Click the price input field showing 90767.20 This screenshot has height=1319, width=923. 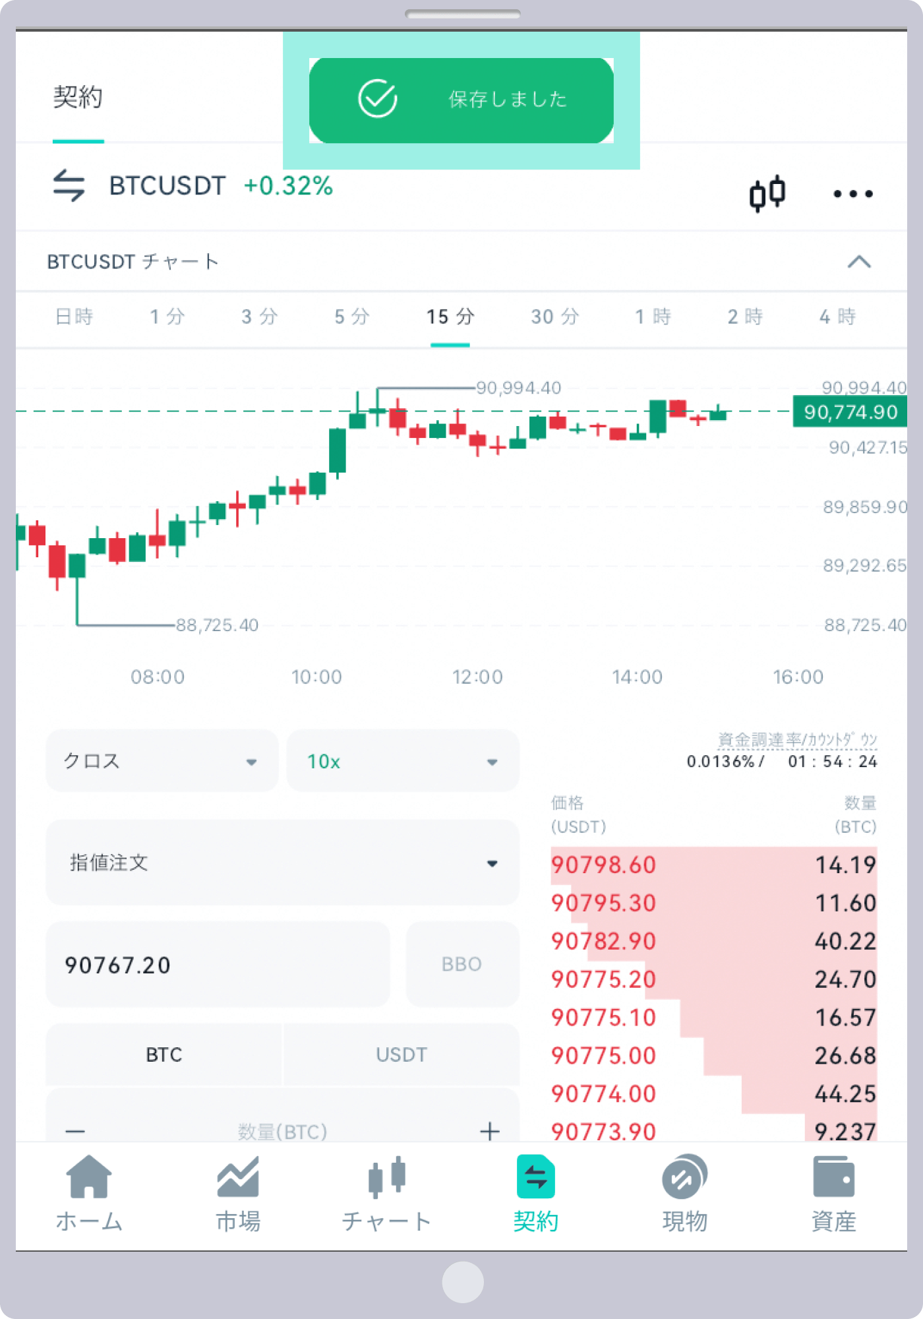tap(218, 964)
